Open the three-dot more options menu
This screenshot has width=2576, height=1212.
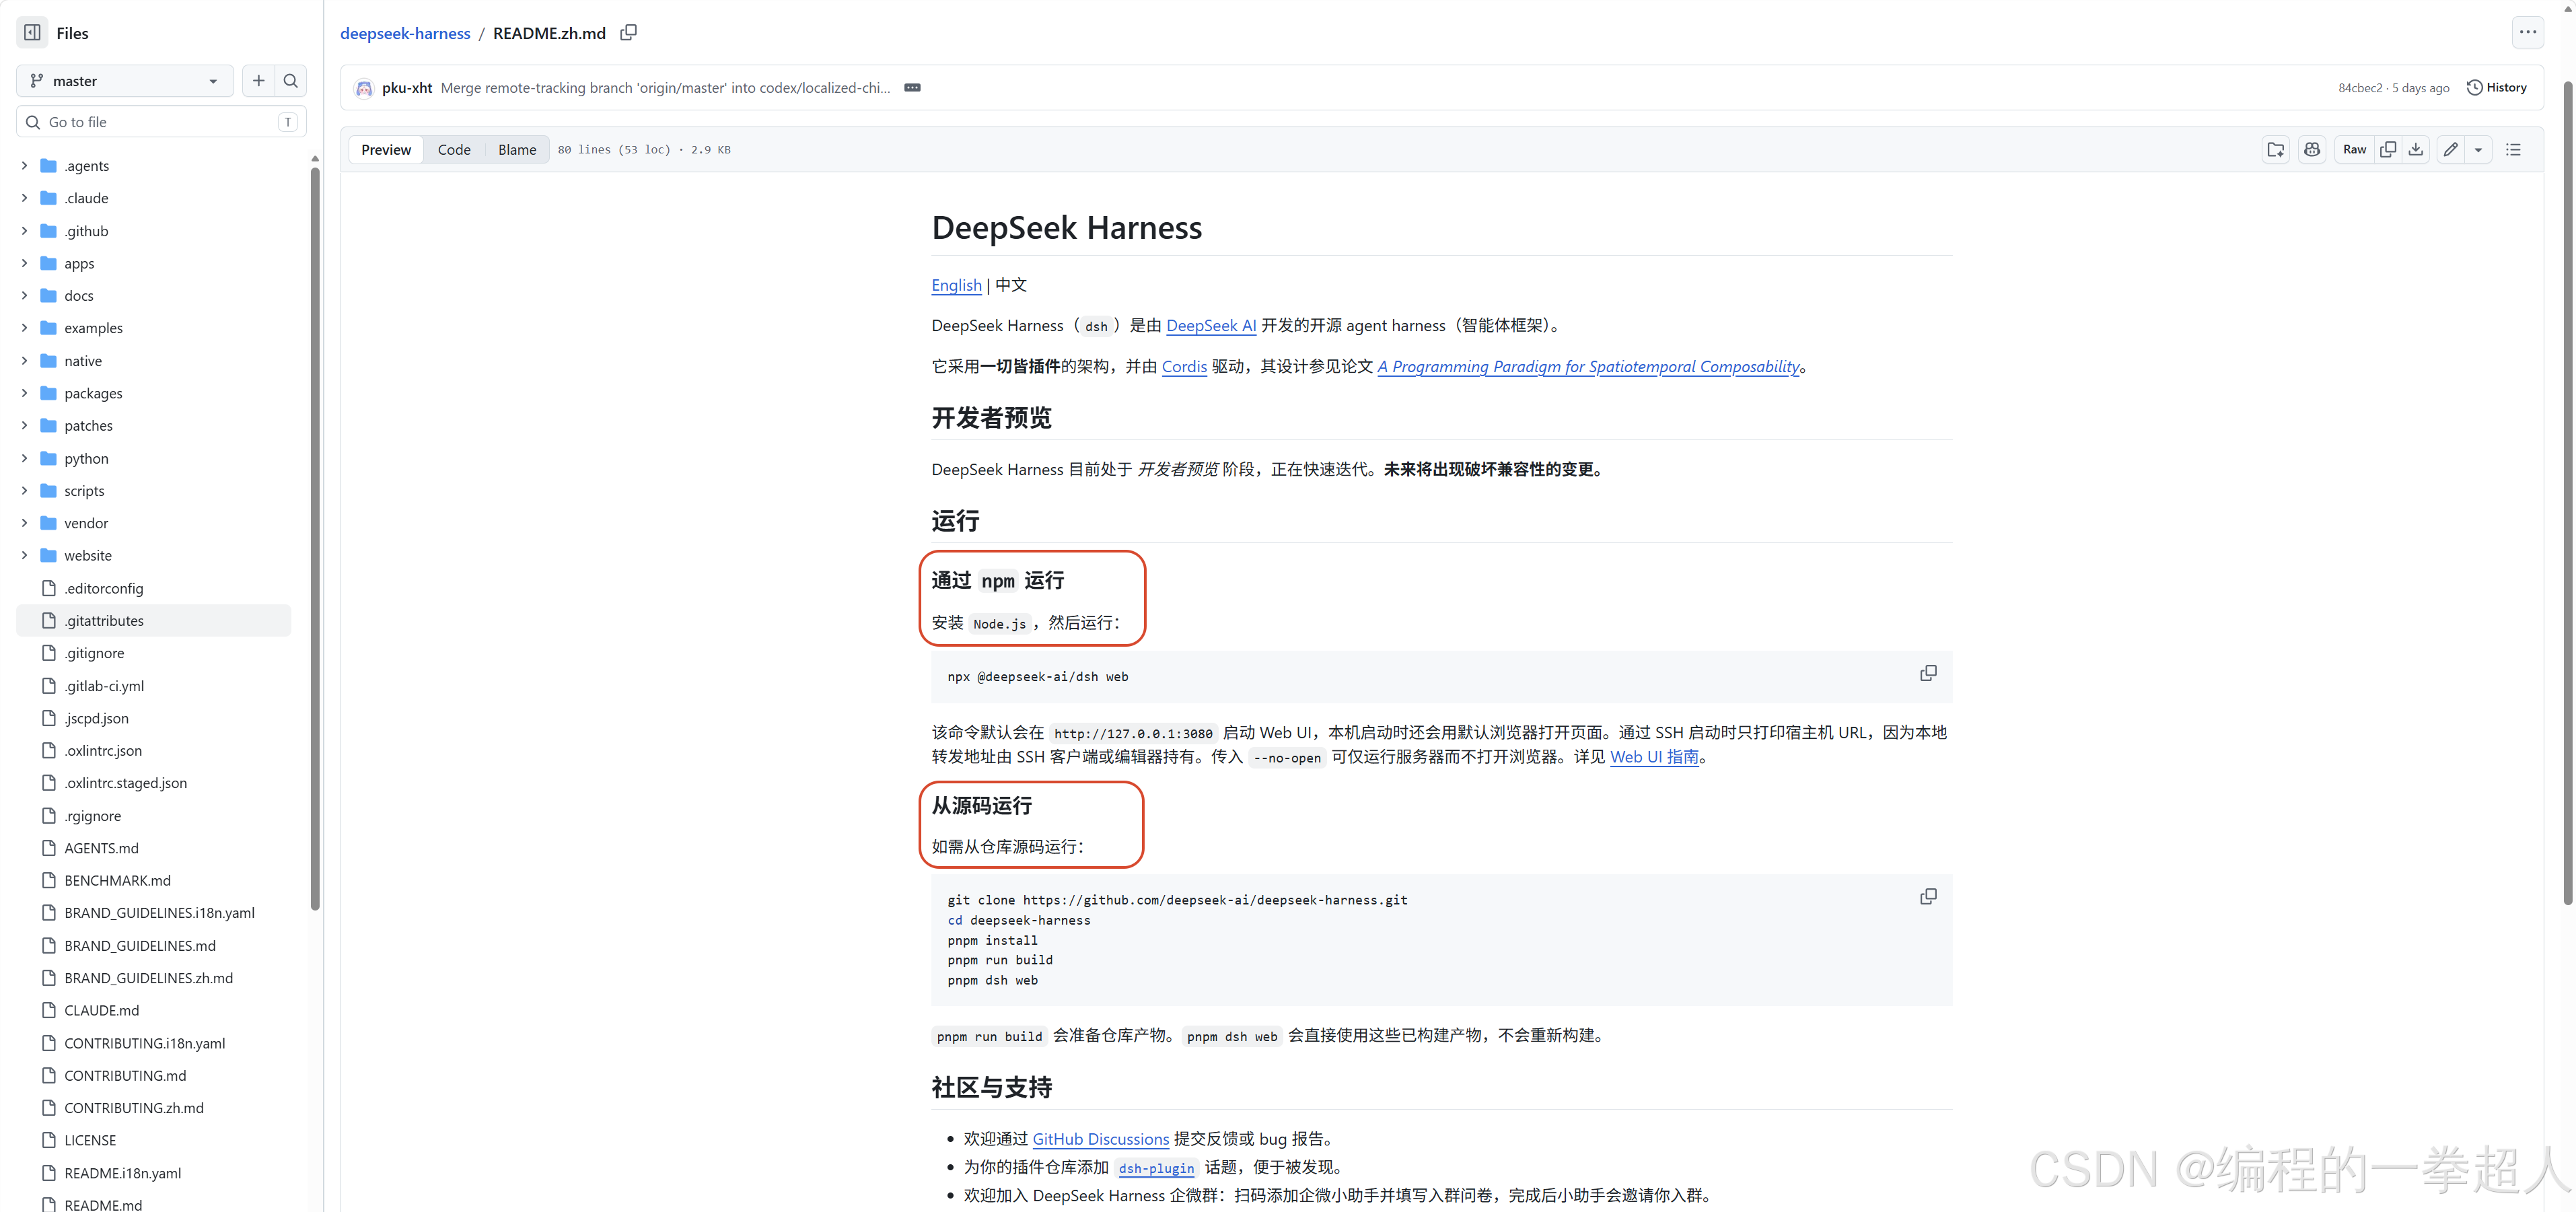pos(2528,32)
